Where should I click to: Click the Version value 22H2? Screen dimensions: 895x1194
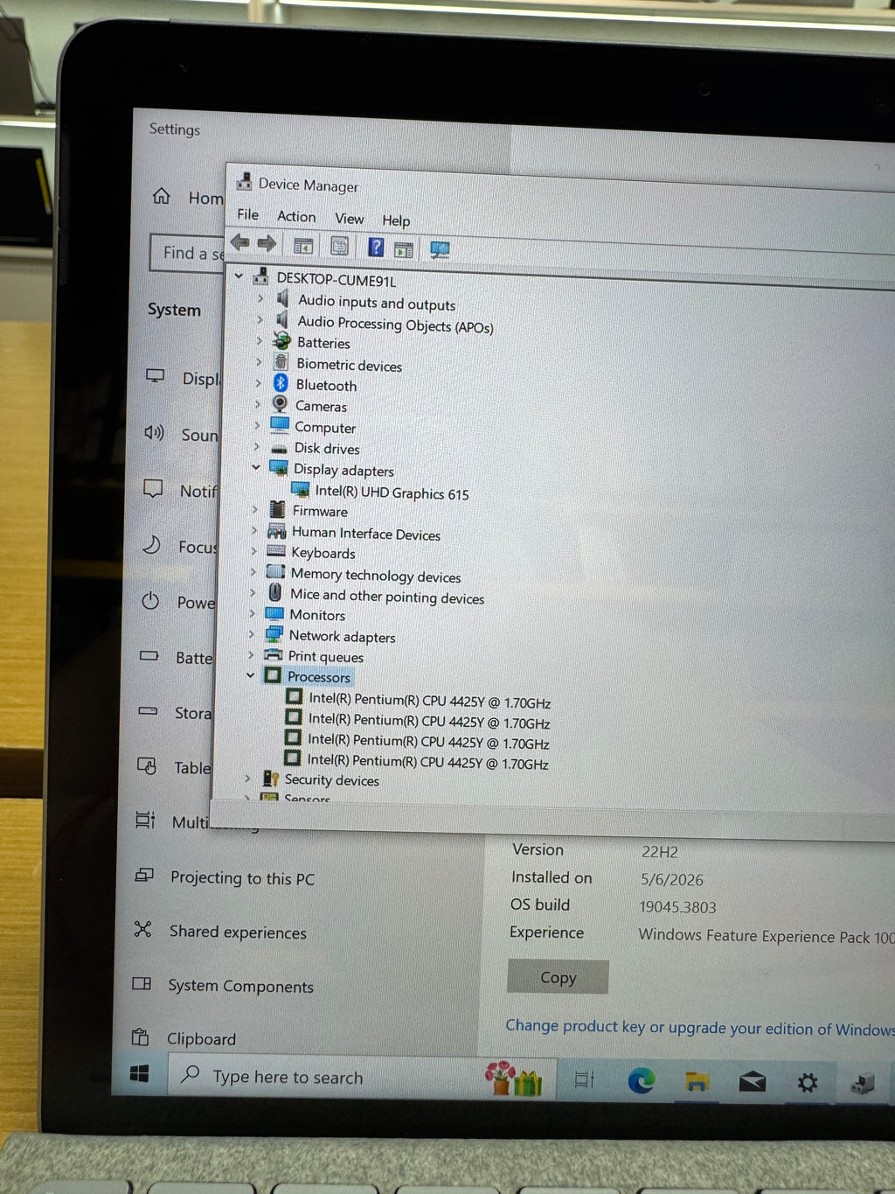(660, 851)
